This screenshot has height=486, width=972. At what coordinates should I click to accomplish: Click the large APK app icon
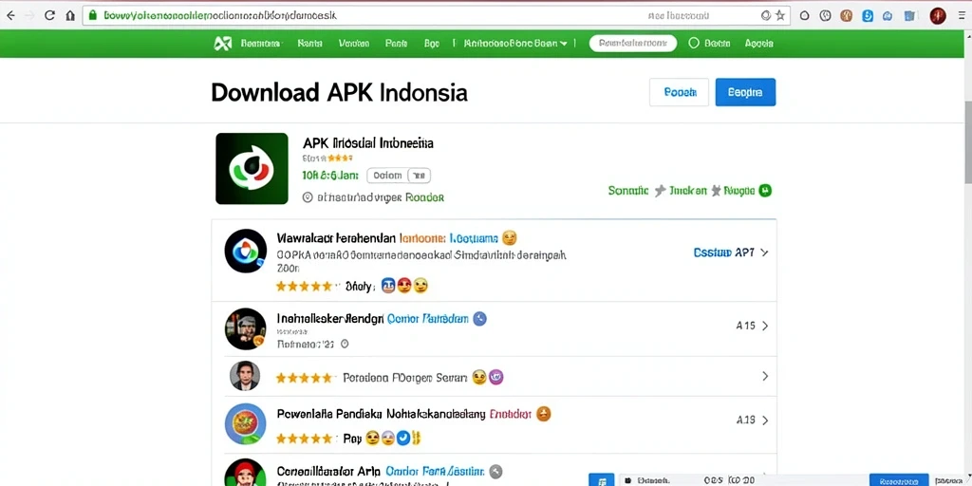pyautogui.click(x=252, y=168)
